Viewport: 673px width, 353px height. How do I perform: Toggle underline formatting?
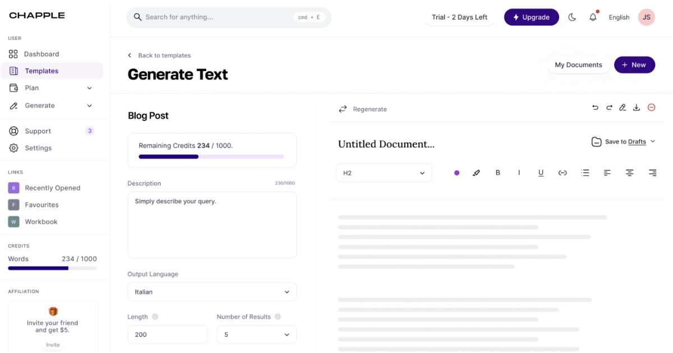(541, 173)
